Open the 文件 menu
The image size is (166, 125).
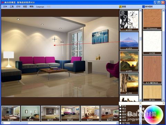pos(5,7)
